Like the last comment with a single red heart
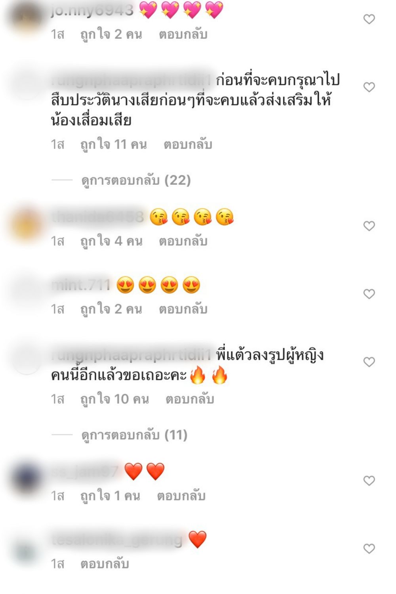 pyautogui.click(x=369, y=548)
